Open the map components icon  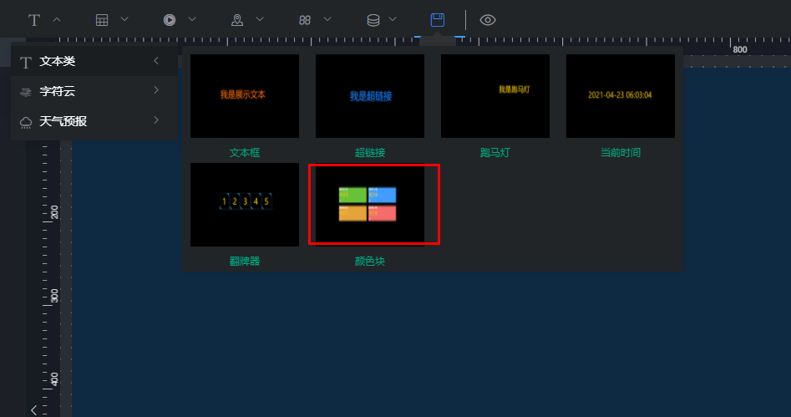point(237,20)
